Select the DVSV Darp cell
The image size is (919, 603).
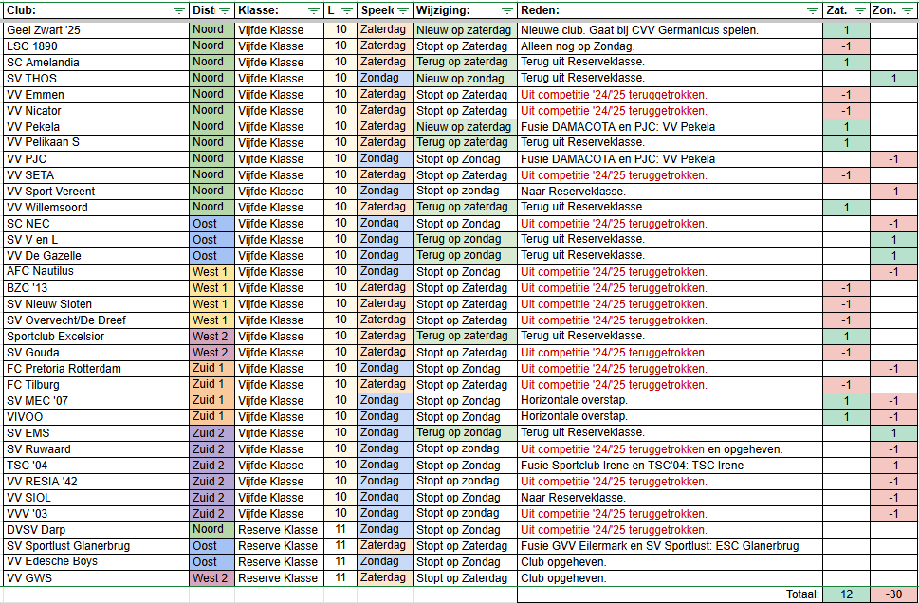(96, 530)
